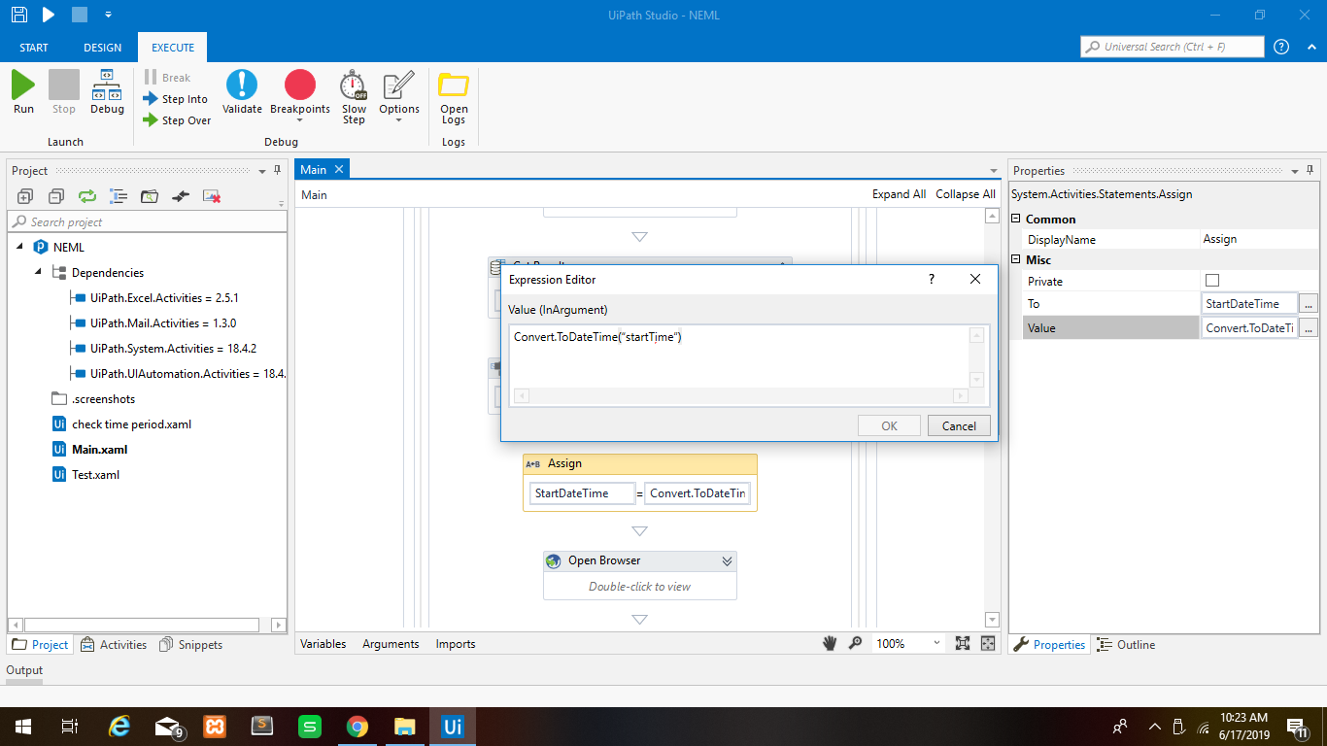The height and width of the screenshot is (746, 1327).
Task: Open Google Chrome from the taskbar
Action: tap(357, 727)
